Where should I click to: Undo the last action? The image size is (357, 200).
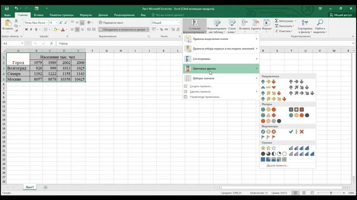[x=16, y=8]
